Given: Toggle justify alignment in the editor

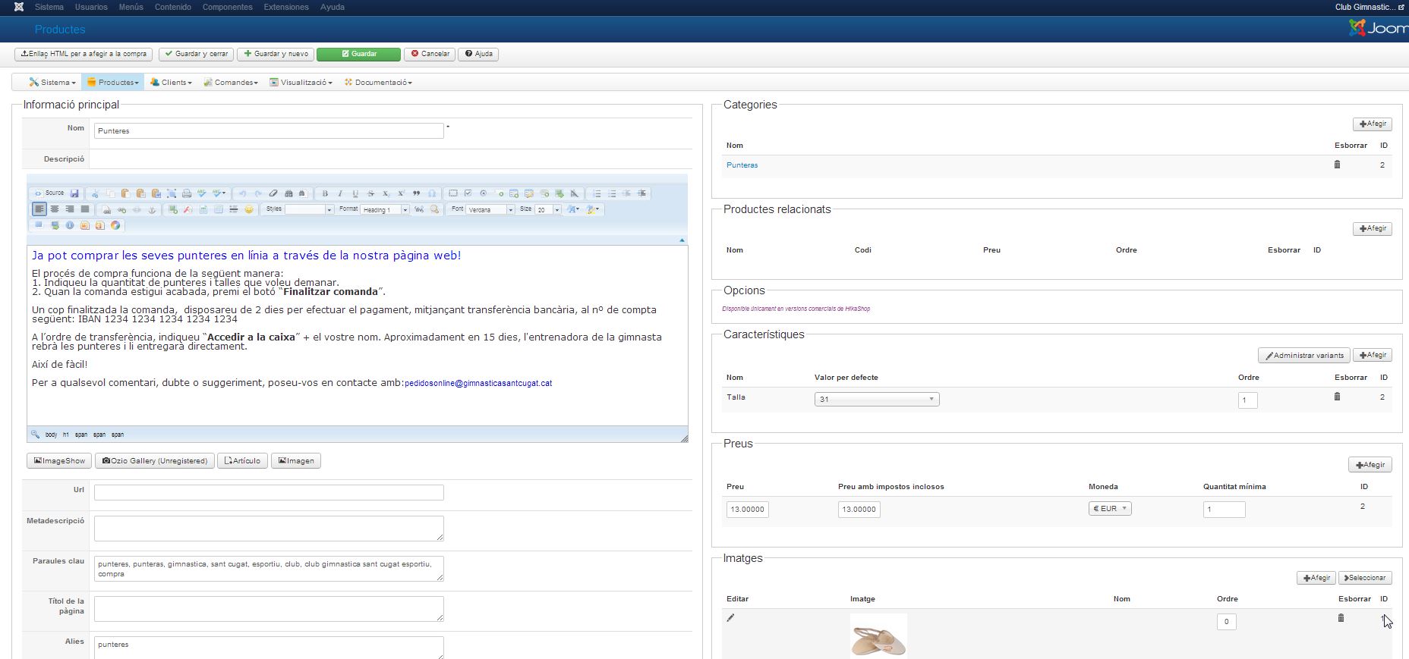Looking at the screenshot, I should click(85, 209).
